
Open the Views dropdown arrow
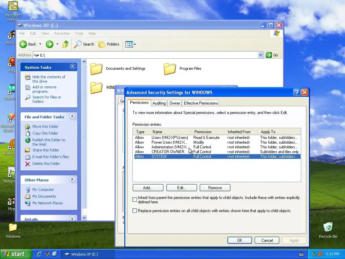coord(135,44)
